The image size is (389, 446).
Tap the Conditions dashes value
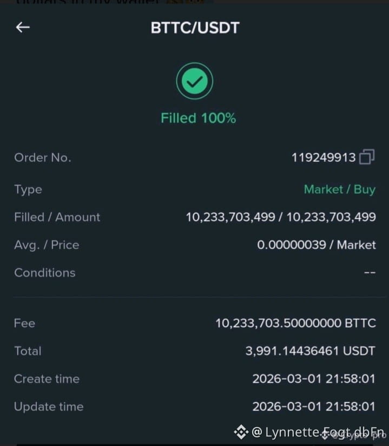pos(370,272)
